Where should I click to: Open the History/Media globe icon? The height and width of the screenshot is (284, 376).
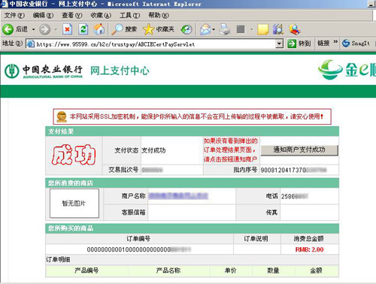186,29
